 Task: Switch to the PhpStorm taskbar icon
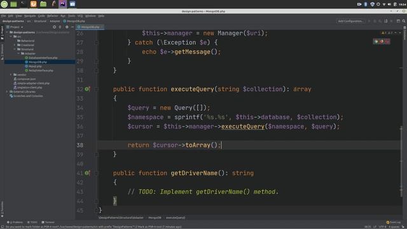click(62, 4)
